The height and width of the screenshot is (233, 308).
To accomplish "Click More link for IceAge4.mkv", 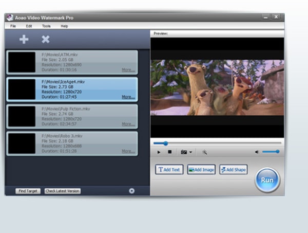I will click(128, 97).
